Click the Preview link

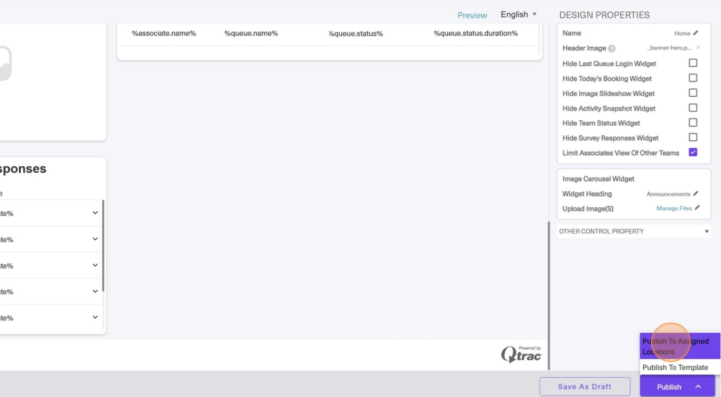[x=472, y=15]
